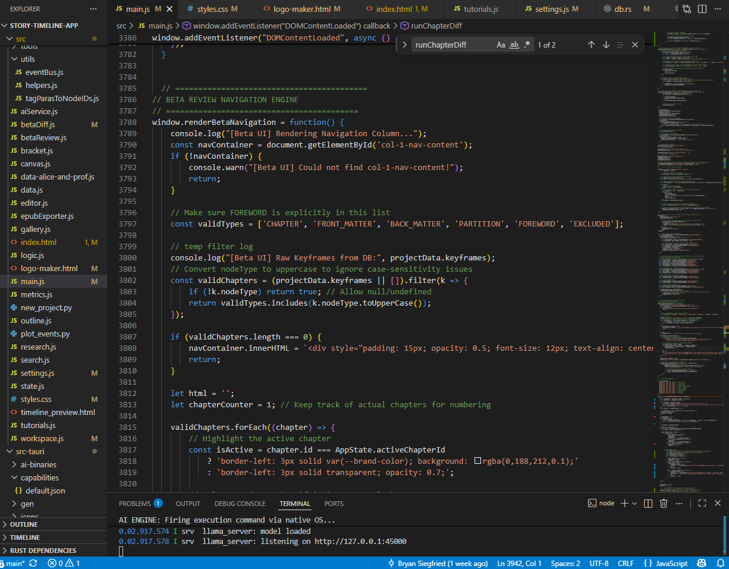Expand the RUST DEPENDENCIES section
This screenshot has width=729, height=569.
(x=54, y=551)
